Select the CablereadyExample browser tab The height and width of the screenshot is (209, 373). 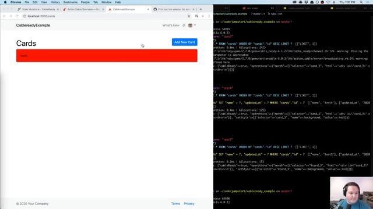coord(128,9)
